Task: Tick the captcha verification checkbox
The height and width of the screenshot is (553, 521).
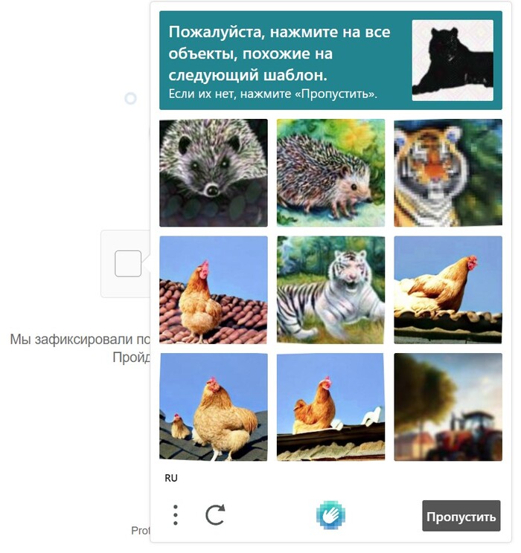Action: [x=128, y=264]
